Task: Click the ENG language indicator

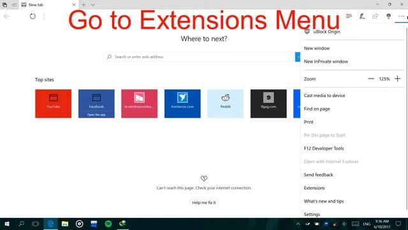Action: coord(367,224)
